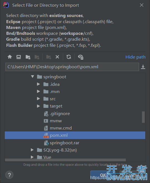Click the New Folder toolbar icon

[x=49, y=57]
